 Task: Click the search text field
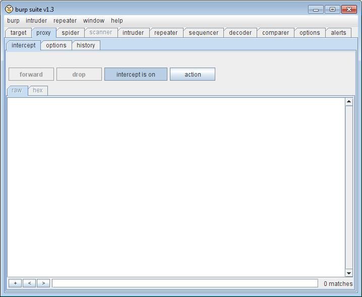185,283
